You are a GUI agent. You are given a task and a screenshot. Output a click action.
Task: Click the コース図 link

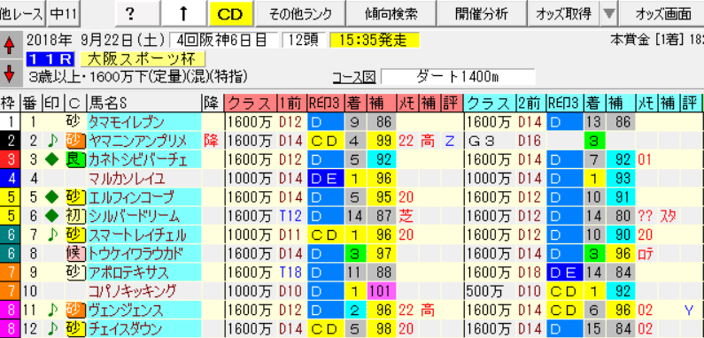click(354, 78)
